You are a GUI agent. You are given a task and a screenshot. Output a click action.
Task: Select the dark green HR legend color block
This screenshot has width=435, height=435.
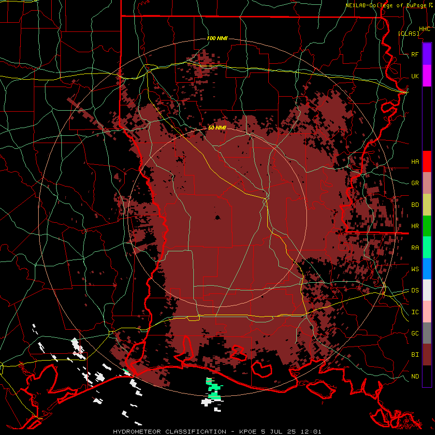tap(427, 226)
